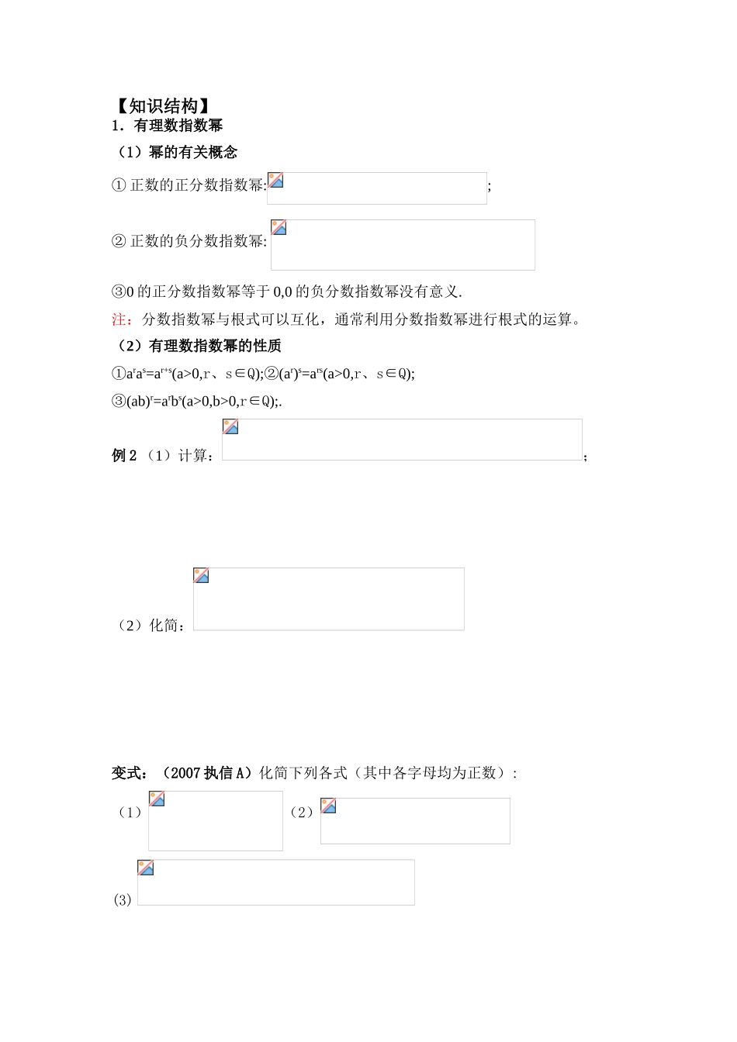Select the broken image icon beside 例2 计算
This screenshot has width=737, height=1042.
[230, 427]
